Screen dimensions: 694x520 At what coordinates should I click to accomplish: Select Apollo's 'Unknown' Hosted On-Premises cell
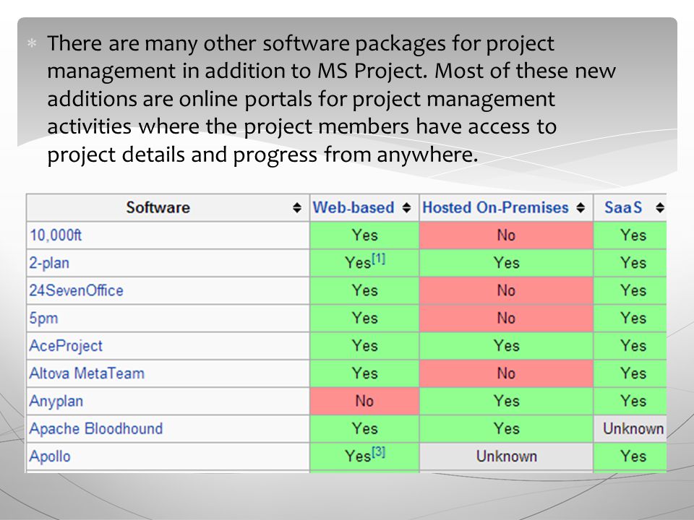pos(506,456)
